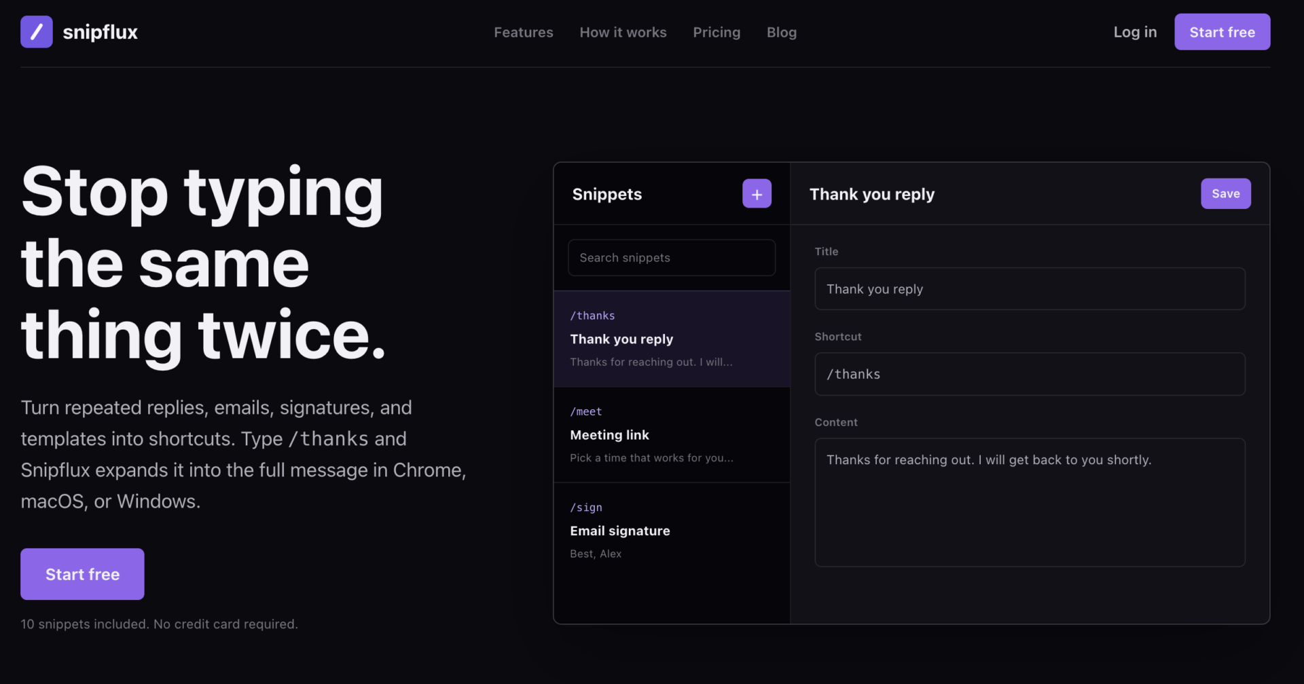1304x684 pixels.
Task: Select the /sign Email signature snippet
Action: (672, 531)
